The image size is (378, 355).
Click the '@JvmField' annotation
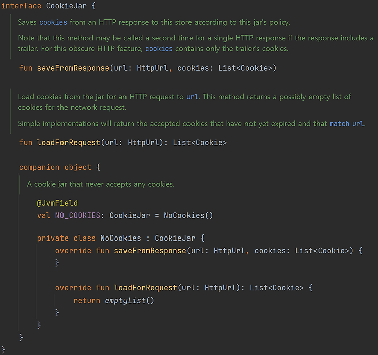point(57,203)
